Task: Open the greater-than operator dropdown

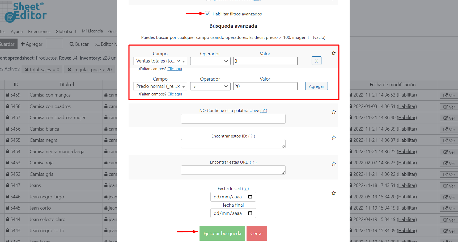Action: pyautogui.click(x=210, y=86)
